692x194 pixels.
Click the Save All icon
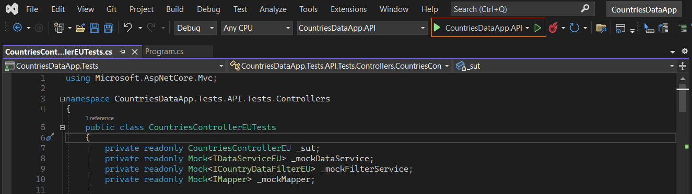click(x=109, y=28)
